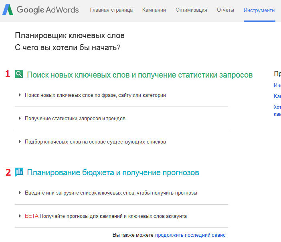Expand 'Получение статистики запросов и трендов' arrow
This screenshot has width=281, height=242.
(20, 119)
